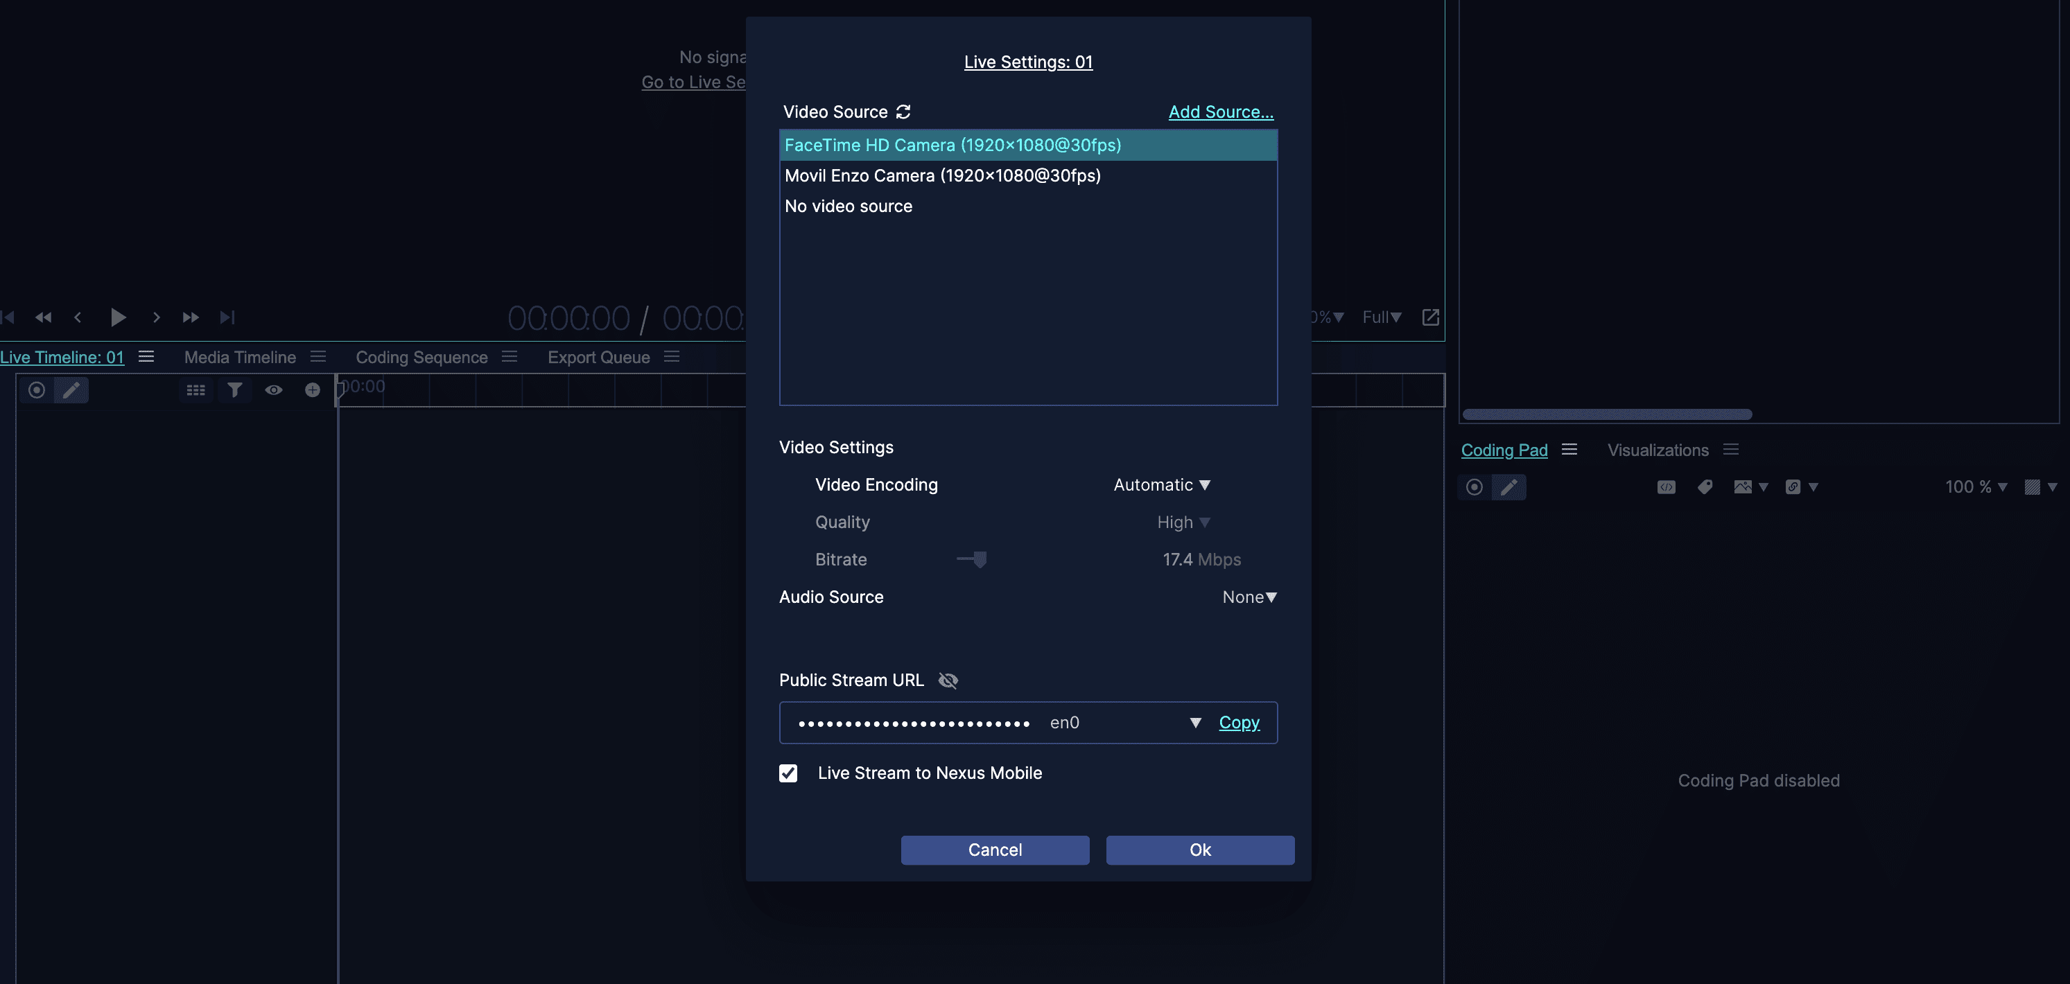
Task: Click the Bitrate slider handle
Action: 980,559
